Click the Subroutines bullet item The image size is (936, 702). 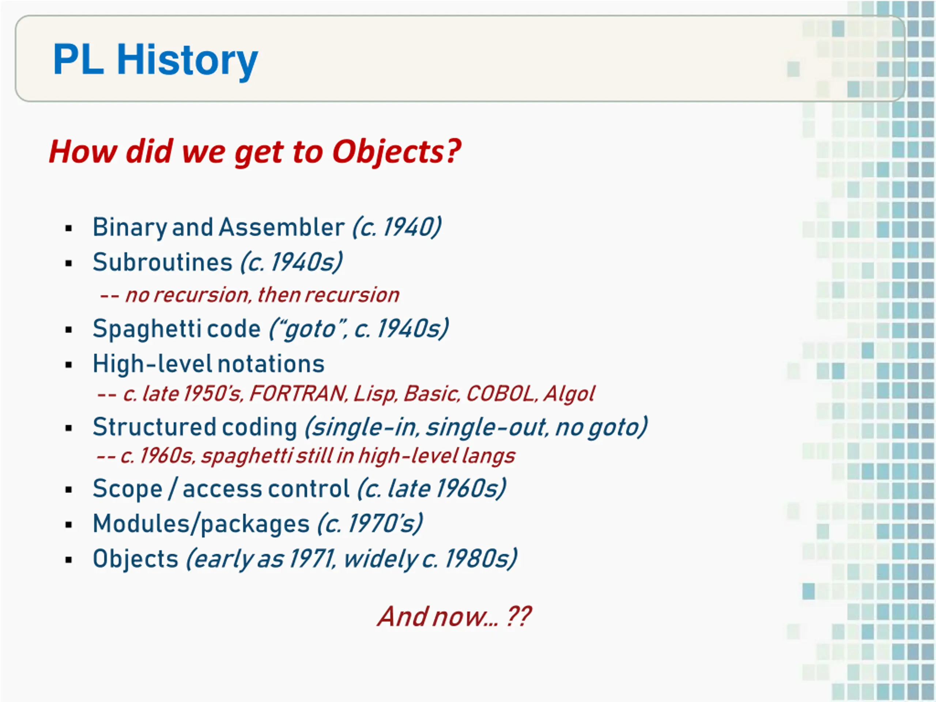(x=218, y=263)
